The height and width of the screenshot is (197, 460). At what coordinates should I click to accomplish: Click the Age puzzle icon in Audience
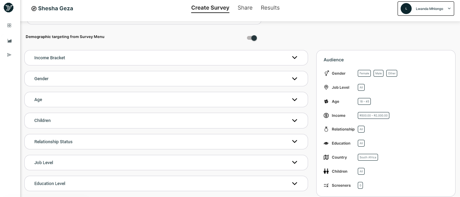[x=326, y=101]
